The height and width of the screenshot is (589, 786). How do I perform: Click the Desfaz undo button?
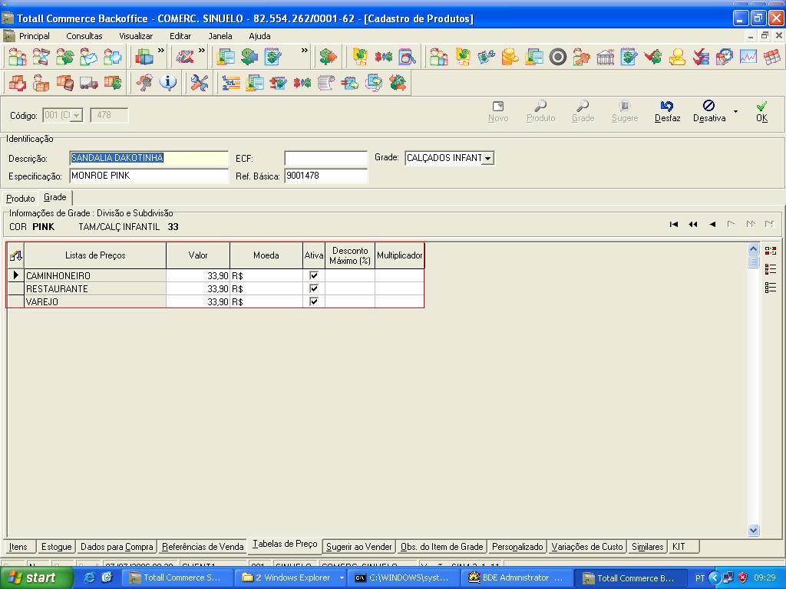tap(667, 111)
